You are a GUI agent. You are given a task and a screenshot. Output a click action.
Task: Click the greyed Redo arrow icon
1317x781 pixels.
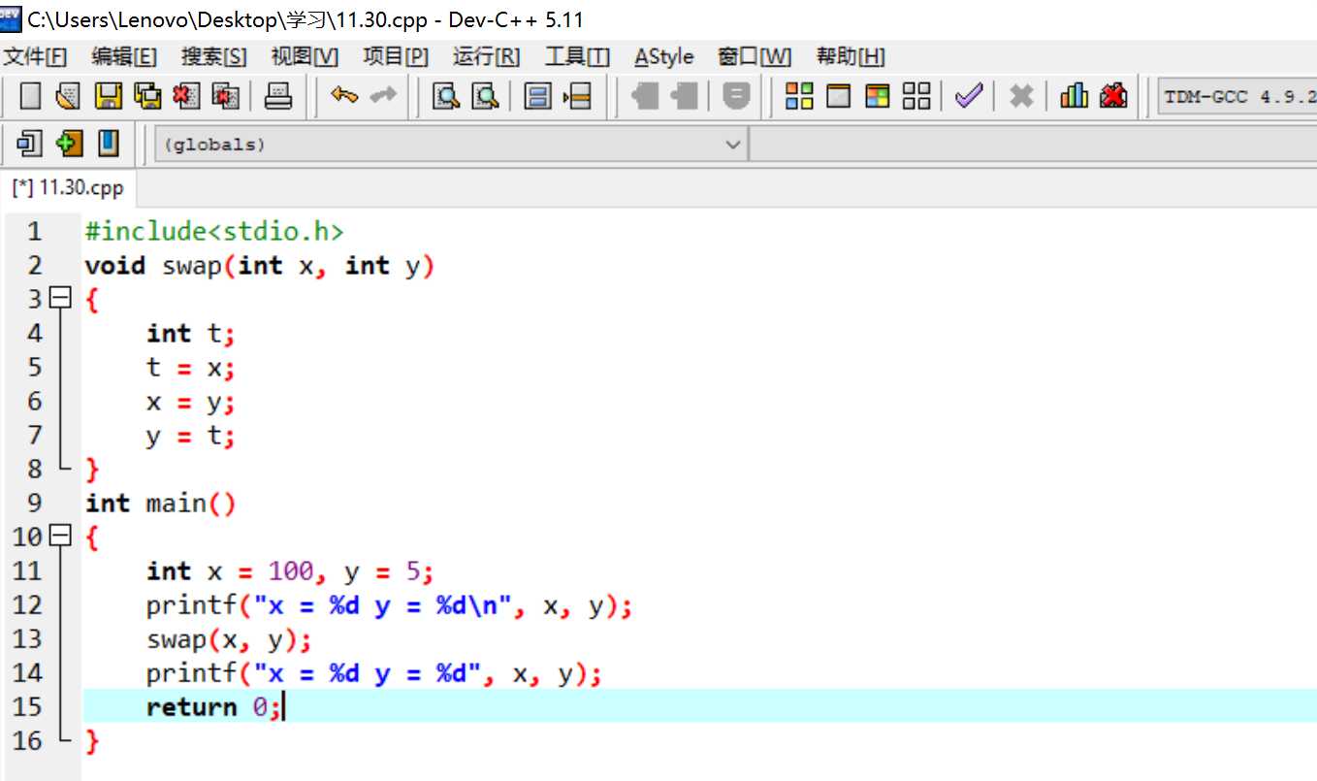point(384,96)
